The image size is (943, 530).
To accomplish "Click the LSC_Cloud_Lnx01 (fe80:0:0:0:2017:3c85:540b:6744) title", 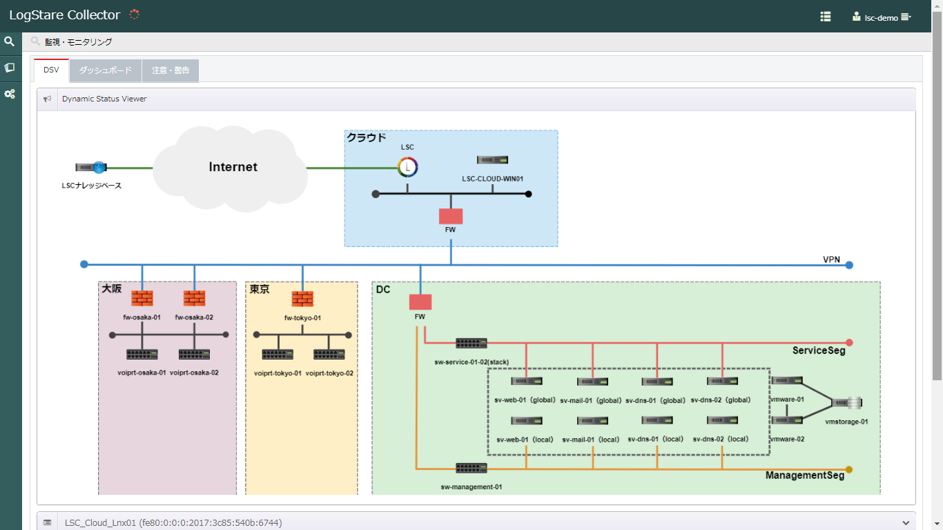I will tap(173, 523).
